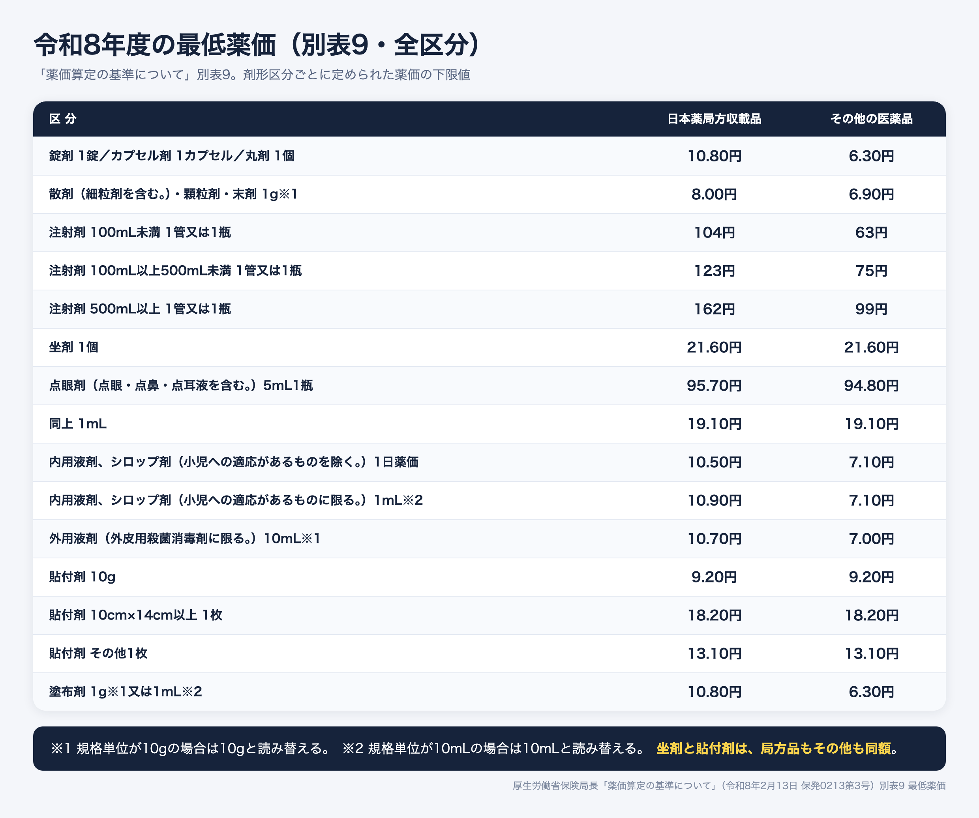Click 13.10円 under 日本薬局方収載品
Image resolution: width=979 pixels, height=818 pixels.
[x=714, y=653]
